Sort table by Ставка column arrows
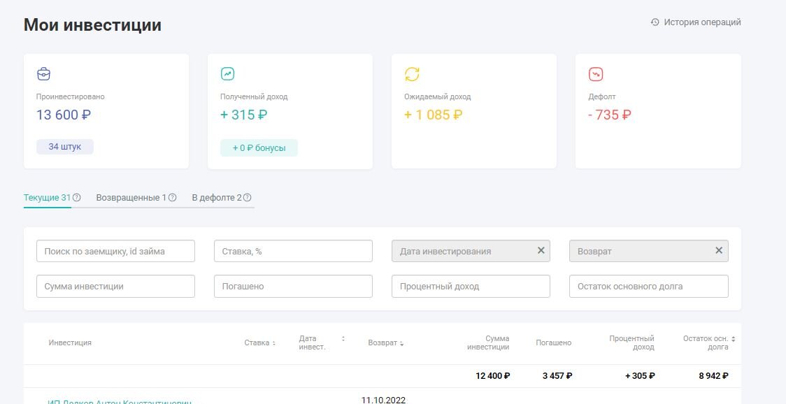Viewport: 786px width, 404px height. coord(273,343)
